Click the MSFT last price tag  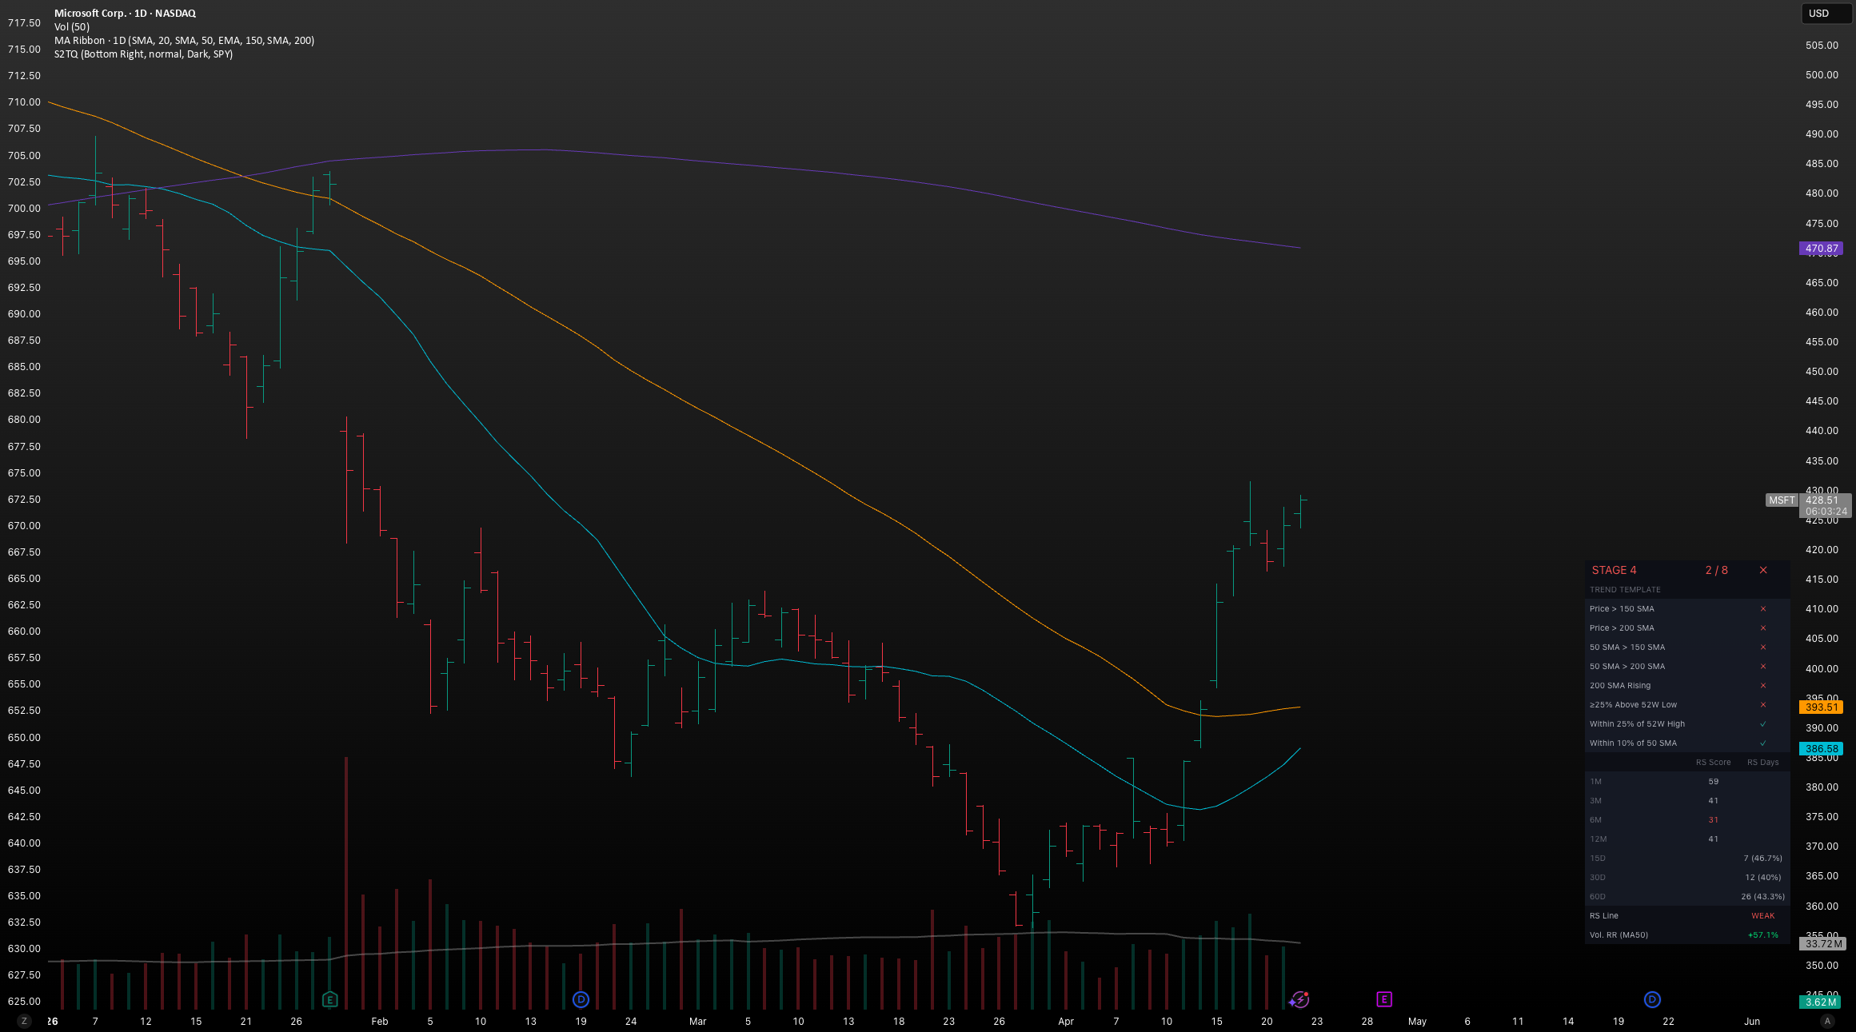1782,500
